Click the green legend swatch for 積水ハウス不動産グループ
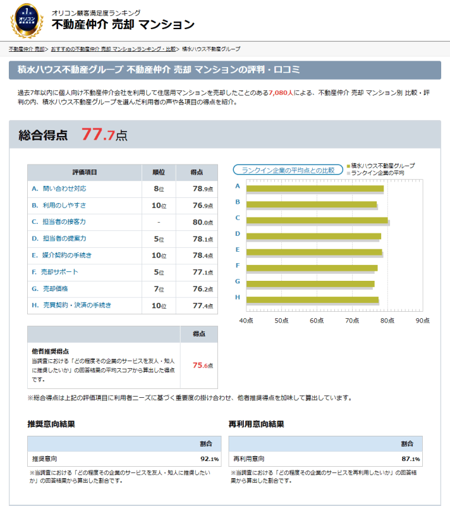This screenshot has width=450, height=506. [348, 166]
